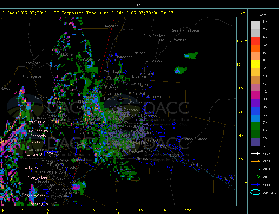Click the Diaz_Valent place label
Screen dimensions: 279x214
pos(38,178)
